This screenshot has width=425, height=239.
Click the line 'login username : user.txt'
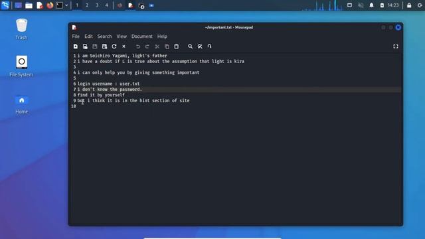(108, 84)
